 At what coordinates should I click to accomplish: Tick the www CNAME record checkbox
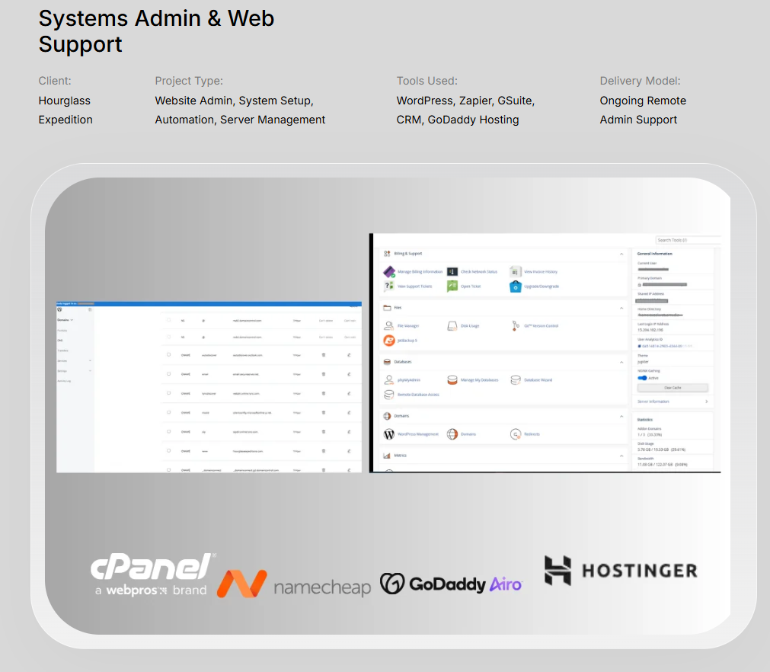[168, 450]
